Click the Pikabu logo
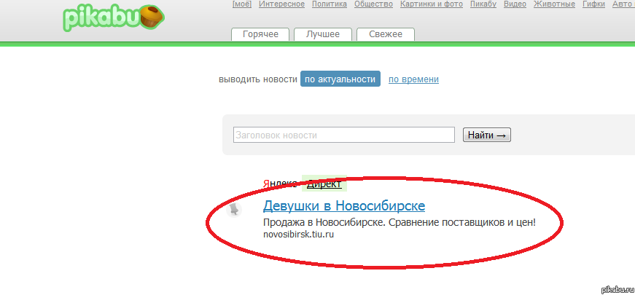The width and height of the screenshot is (635, 295). [x=114, y=19]
